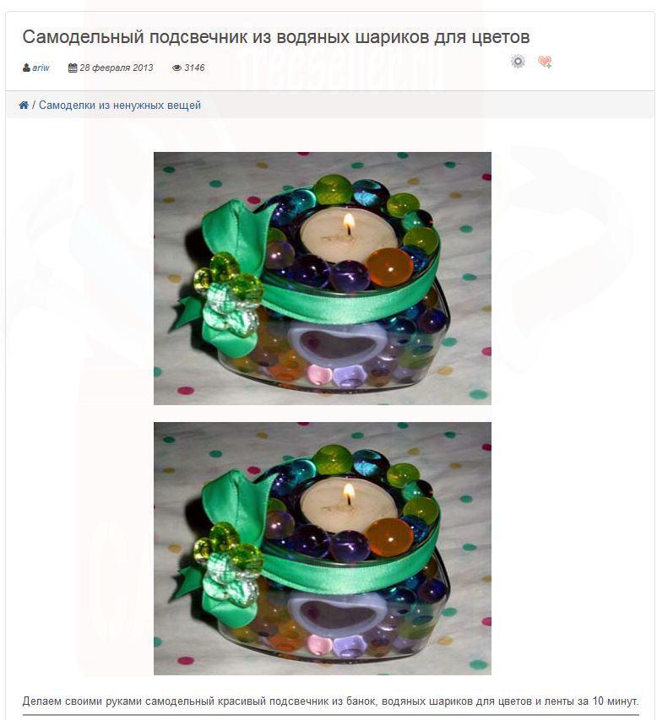Click the gear settings icon near title
This screenshot has height=720, width=668.
click(x=518, y=61)
